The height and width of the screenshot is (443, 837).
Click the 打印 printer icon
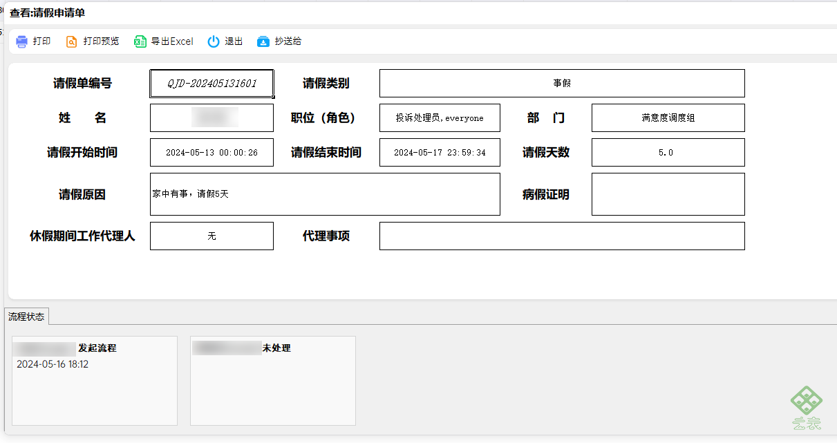click(x=22, y=41)
